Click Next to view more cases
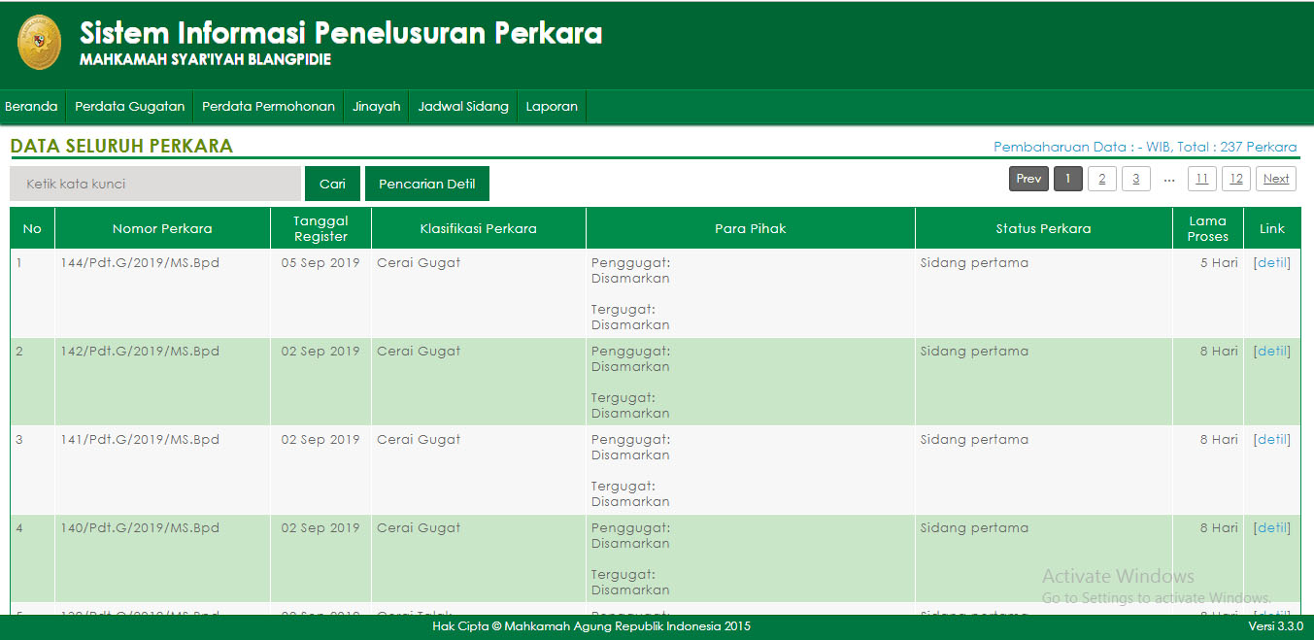This screenshot has height=640, width=1314. [1275, 178]
